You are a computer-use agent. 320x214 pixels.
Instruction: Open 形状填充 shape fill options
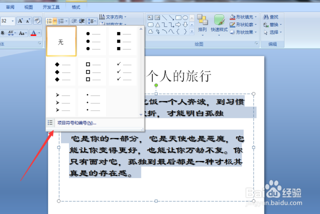click(243, 17)
